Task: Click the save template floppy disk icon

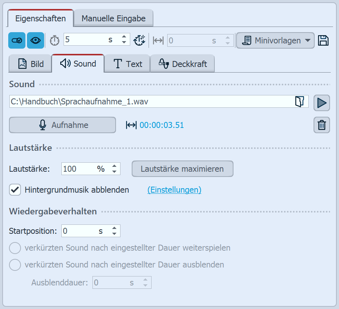Action: pos(323,40)
